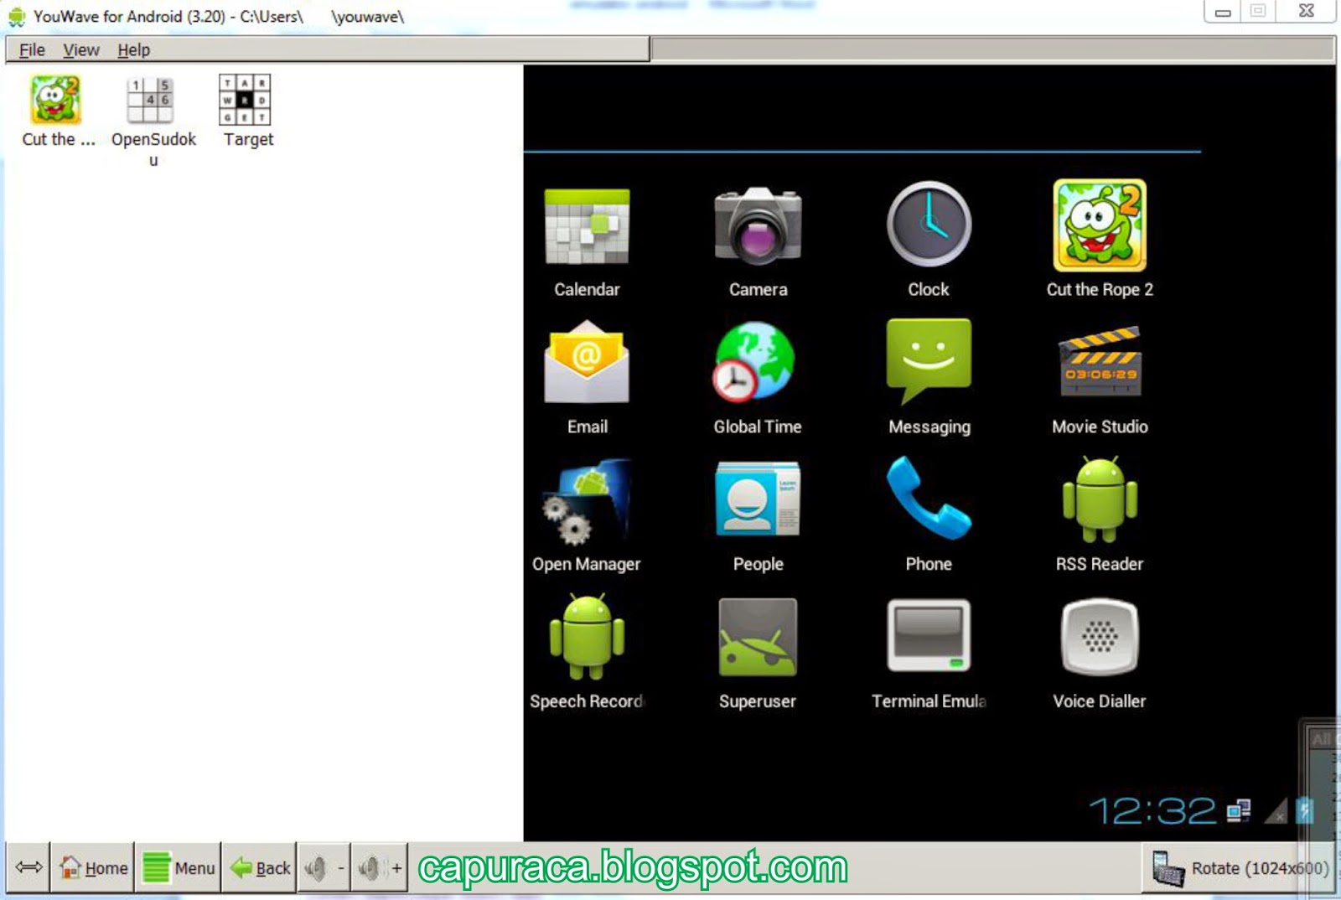Click the Menu button
The image size is (1341, 900).
tap(179, 867)
